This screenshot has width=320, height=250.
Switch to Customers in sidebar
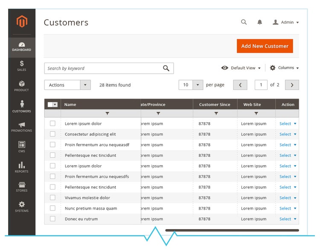point(22,106)
